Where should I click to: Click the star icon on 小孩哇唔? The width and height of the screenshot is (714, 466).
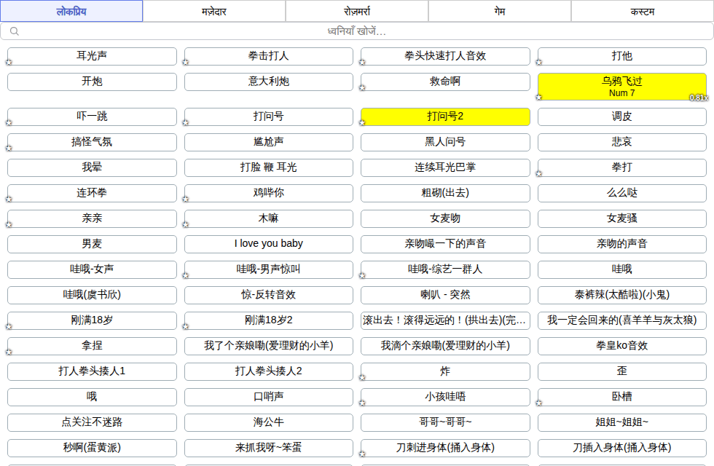coord(362,403)
